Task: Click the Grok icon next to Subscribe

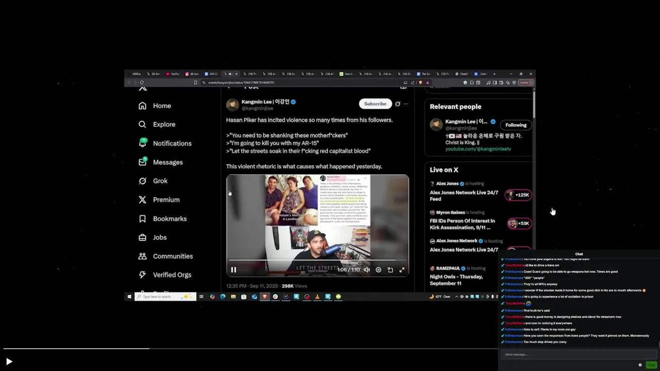Action: pyautogui.click(x=398, y=104)
